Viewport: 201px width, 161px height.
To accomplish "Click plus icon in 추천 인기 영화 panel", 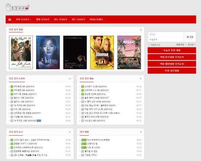I will pos(141,30).
